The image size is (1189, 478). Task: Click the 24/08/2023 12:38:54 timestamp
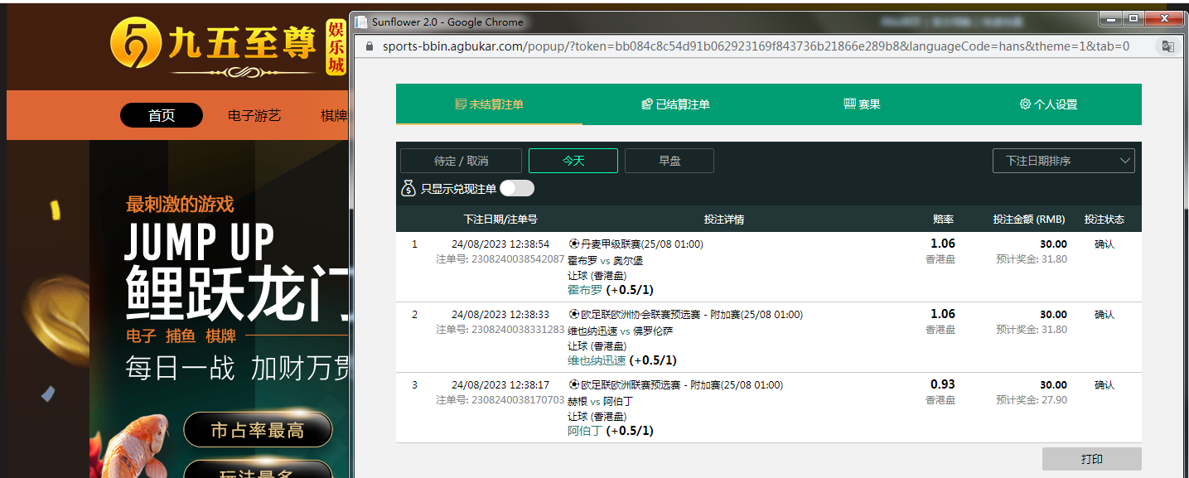click(x=500, y=244)
